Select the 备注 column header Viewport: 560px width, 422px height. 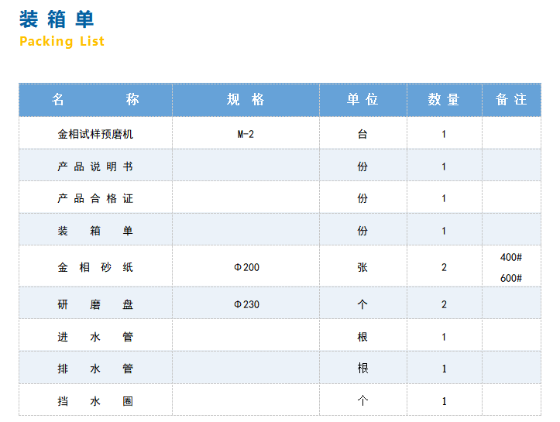(x=511, y=100)
